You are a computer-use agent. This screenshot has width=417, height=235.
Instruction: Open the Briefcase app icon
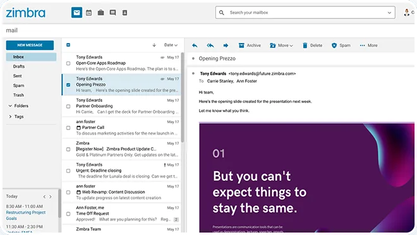(101, 13)
